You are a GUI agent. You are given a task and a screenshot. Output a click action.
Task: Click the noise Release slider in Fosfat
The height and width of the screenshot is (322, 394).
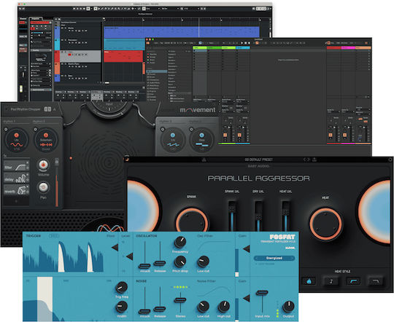coord(160,309)
